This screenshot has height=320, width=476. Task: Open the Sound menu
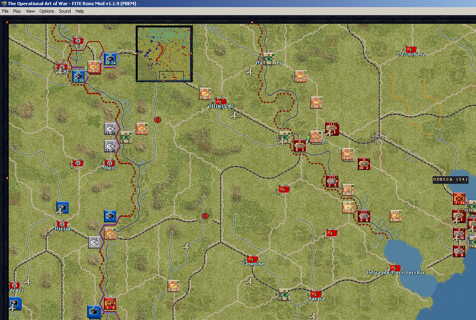click(x=65, y=11)
